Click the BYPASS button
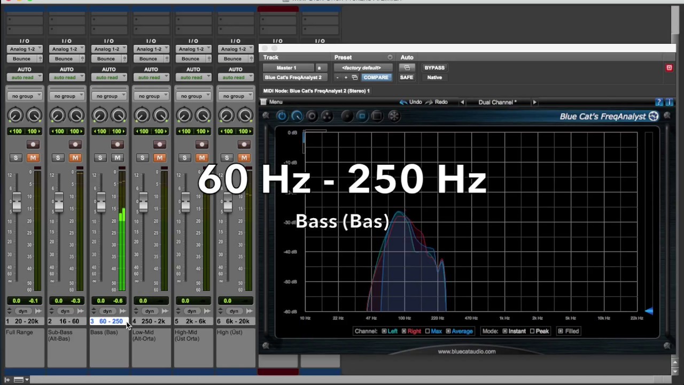Viewport: 684px width, 385px height. [x=434, y=68]
